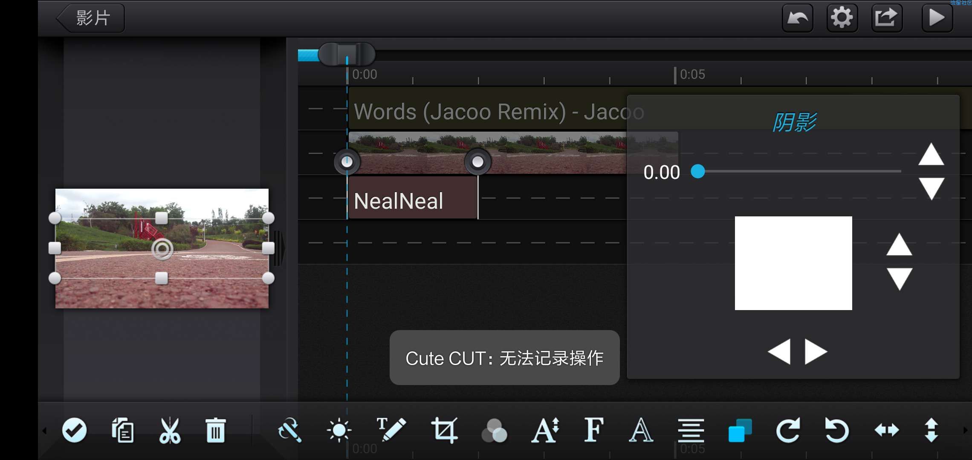The width and height of the screenshot is (972, 460).
Task: Move shadow offset down arrow
Action: (900, 279)
